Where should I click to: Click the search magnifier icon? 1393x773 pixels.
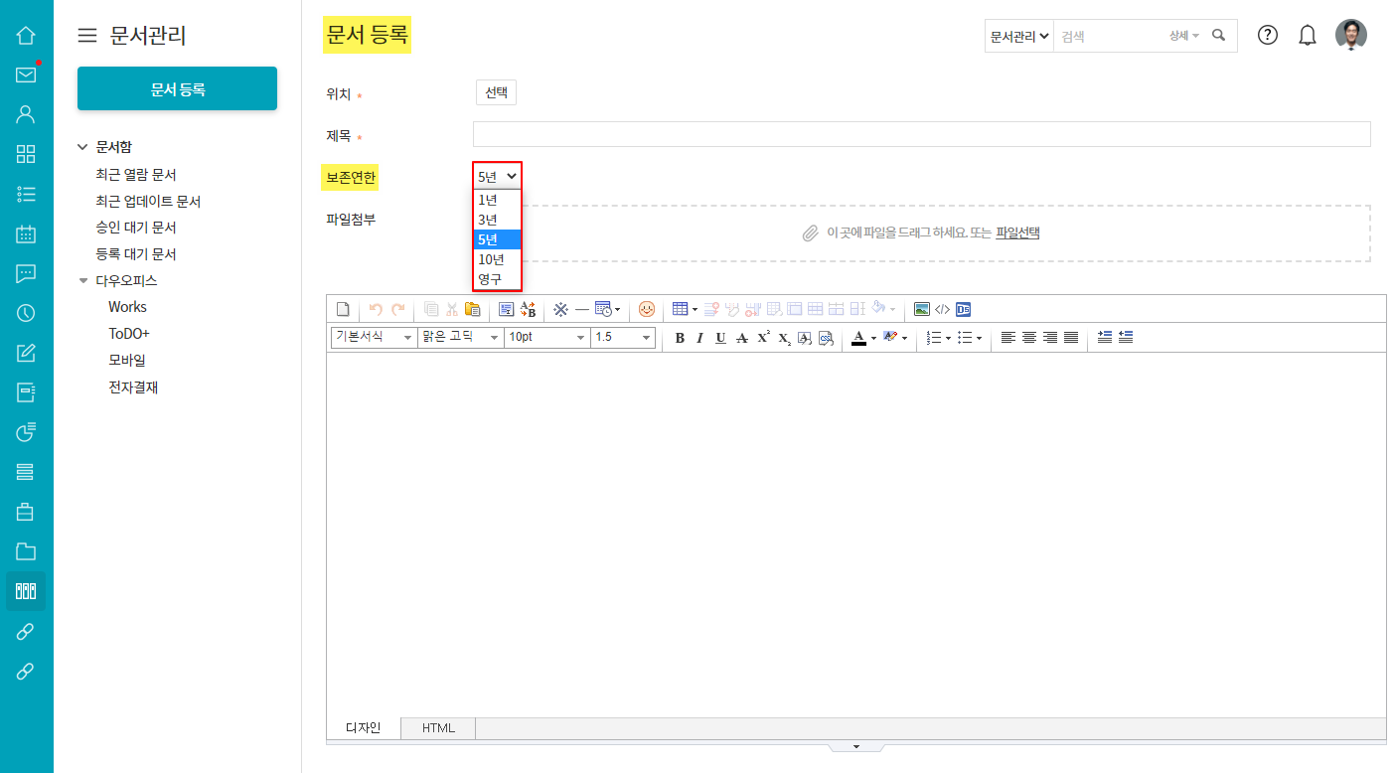pos(1219,36)
